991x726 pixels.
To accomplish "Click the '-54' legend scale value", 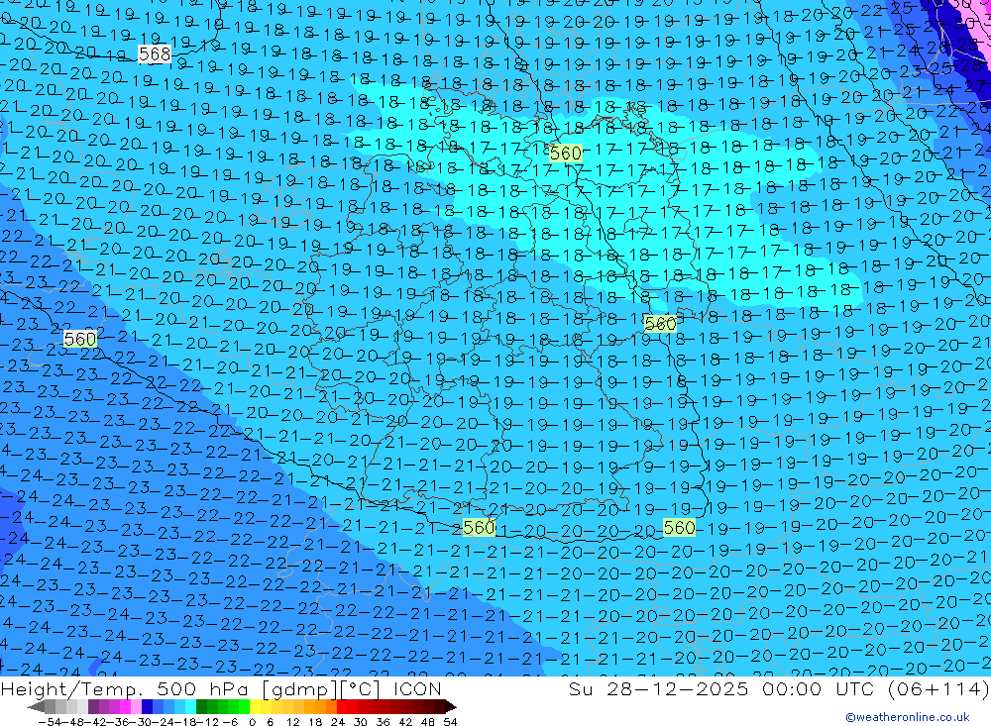I will click(x=50, y=722).
